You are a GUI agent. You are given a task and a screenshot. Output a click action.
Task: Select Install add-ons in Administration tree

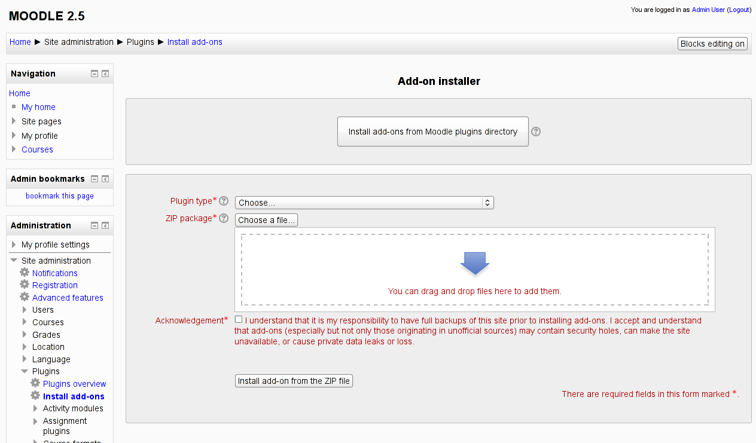tap(74, 396)
